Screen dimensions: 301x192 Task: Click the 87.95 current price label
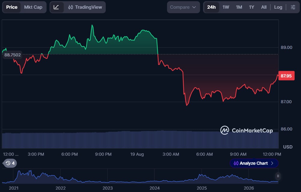[x=286, y=76]
